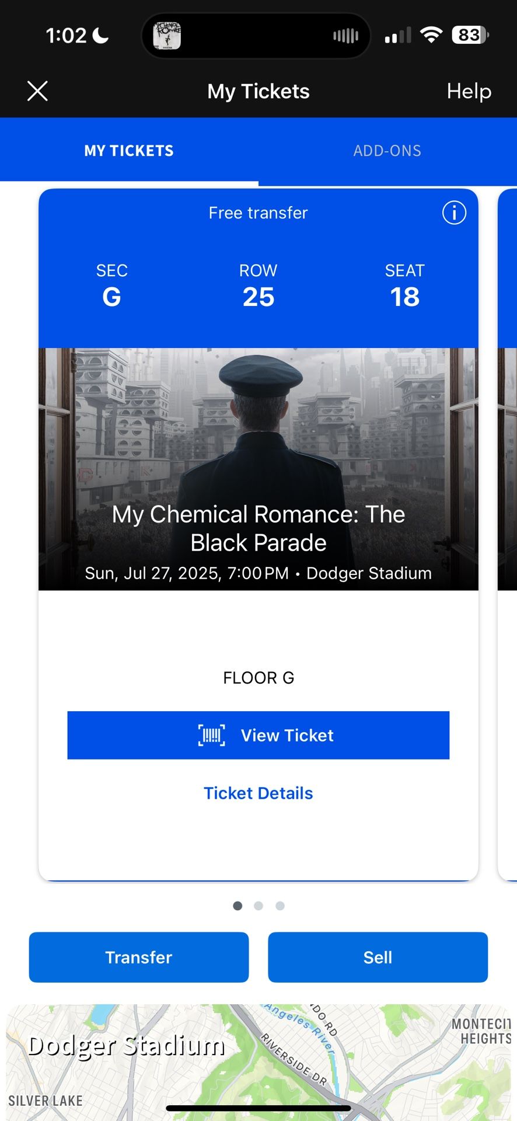517x1121 pixels.
Task: Tap the ticket info icon
Action: tap(454, 213)
